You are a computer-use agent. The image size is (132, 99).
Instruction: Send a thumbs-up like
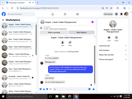point(93,89)
